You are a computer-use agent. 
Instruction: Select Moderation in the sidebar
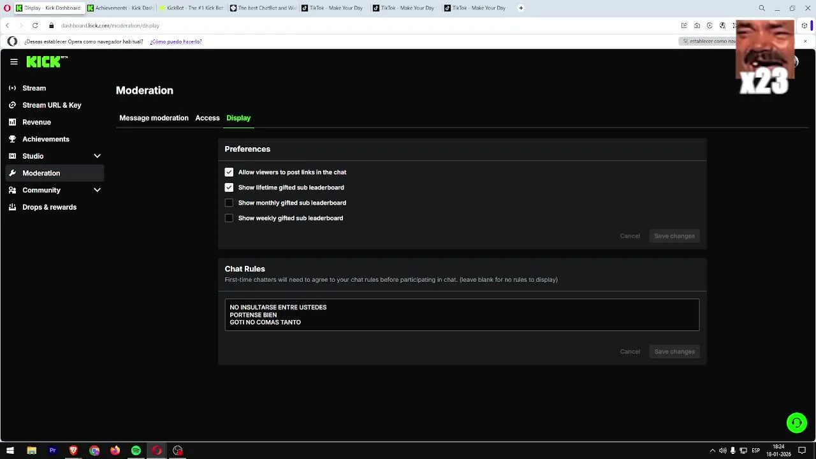55,173
